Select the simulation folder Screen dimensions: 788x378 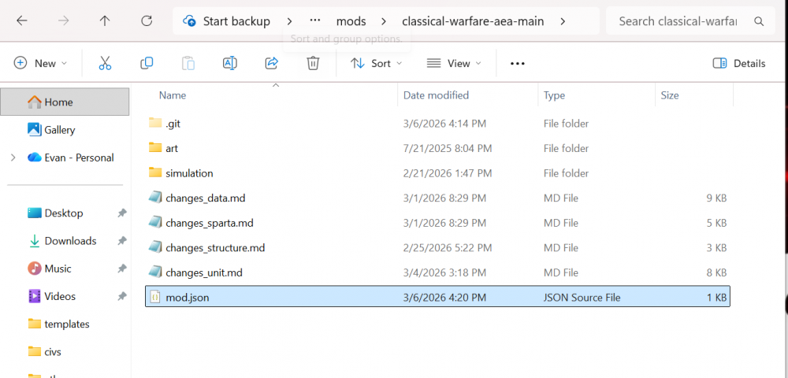coord(189,173)
